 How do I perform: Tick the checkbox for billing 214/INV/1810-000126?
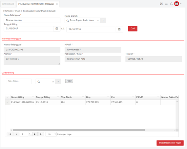[8, 102]
